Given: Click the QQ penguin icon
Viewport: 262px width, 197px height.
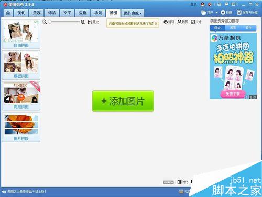Looking at the screenshot, I should coord(203,4).
